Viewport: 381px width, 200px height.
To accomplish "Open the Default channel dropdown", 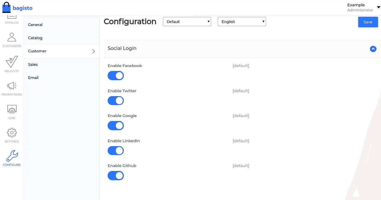I will point(187,22).
